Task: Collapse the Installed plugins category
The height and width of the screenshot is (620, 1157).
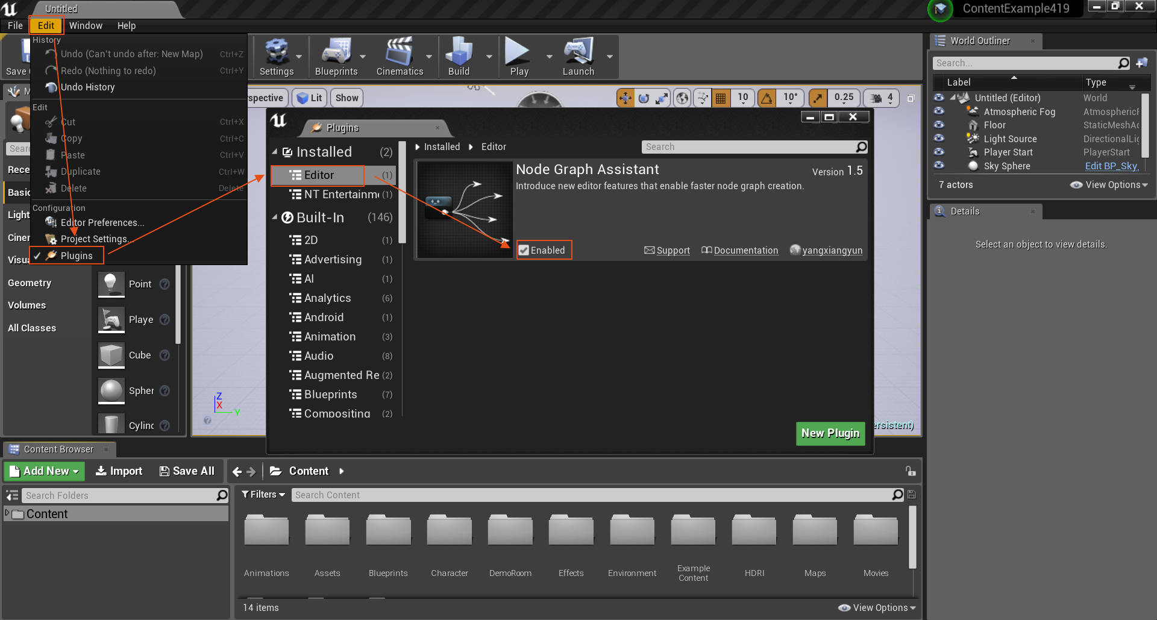Action: tap(275, 152)
